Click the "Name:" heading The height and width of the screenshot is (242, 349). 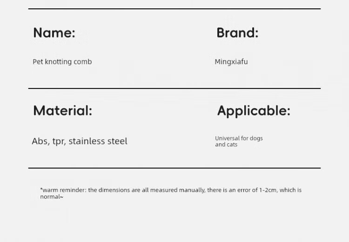54,33
